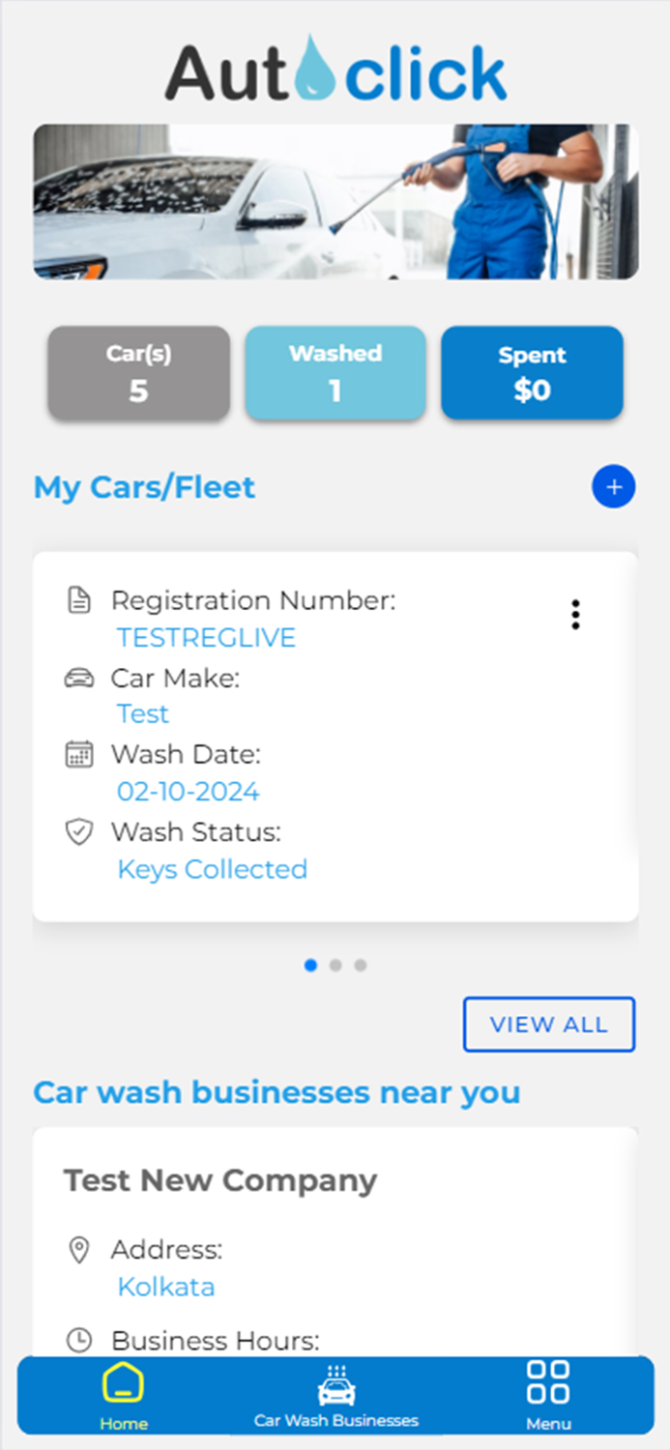670x1450 pixels.
Task: Tap the Menu grid icon in bottom bar
Action: [548, 1384]
